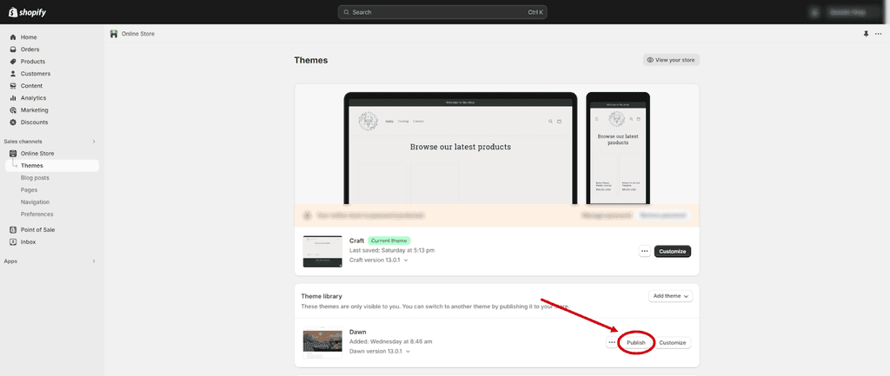Viewport: 890px width, 376px height.
Task: Click the Analytics bar chart icon
Action: [x=13, y=98]
